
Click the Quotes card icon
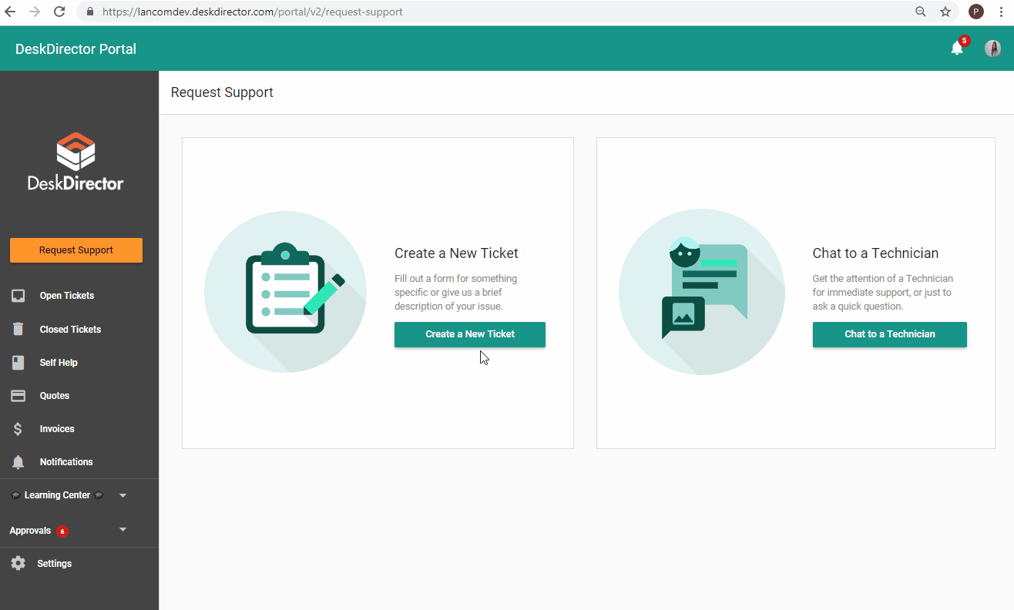click(18, 395)
